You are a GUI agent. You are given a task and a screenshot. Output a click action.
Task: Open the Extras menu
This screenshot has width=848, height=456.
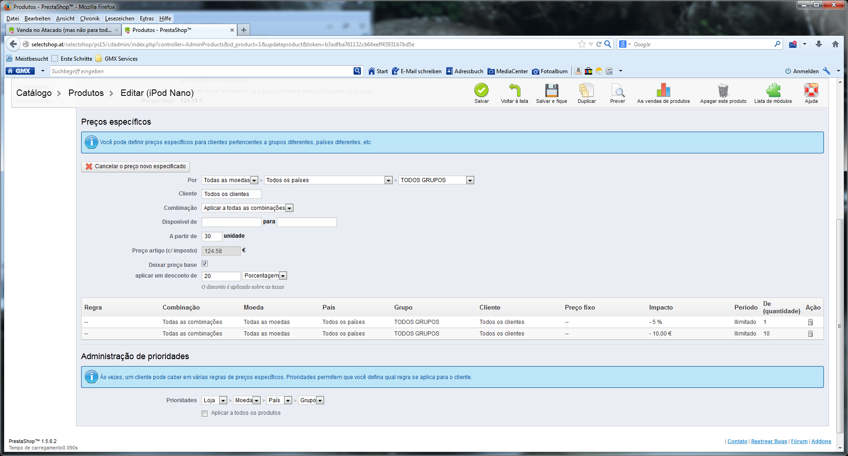[147, 19]
